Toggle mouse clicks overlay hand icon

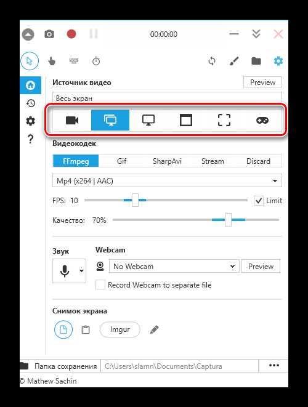pos(52,61)
